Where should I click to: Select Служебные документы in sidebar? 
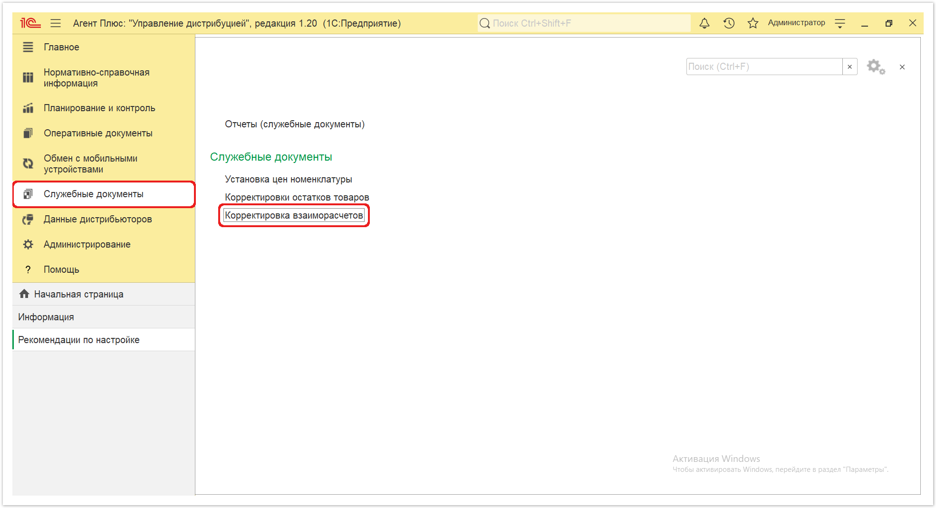coord(104,194)
